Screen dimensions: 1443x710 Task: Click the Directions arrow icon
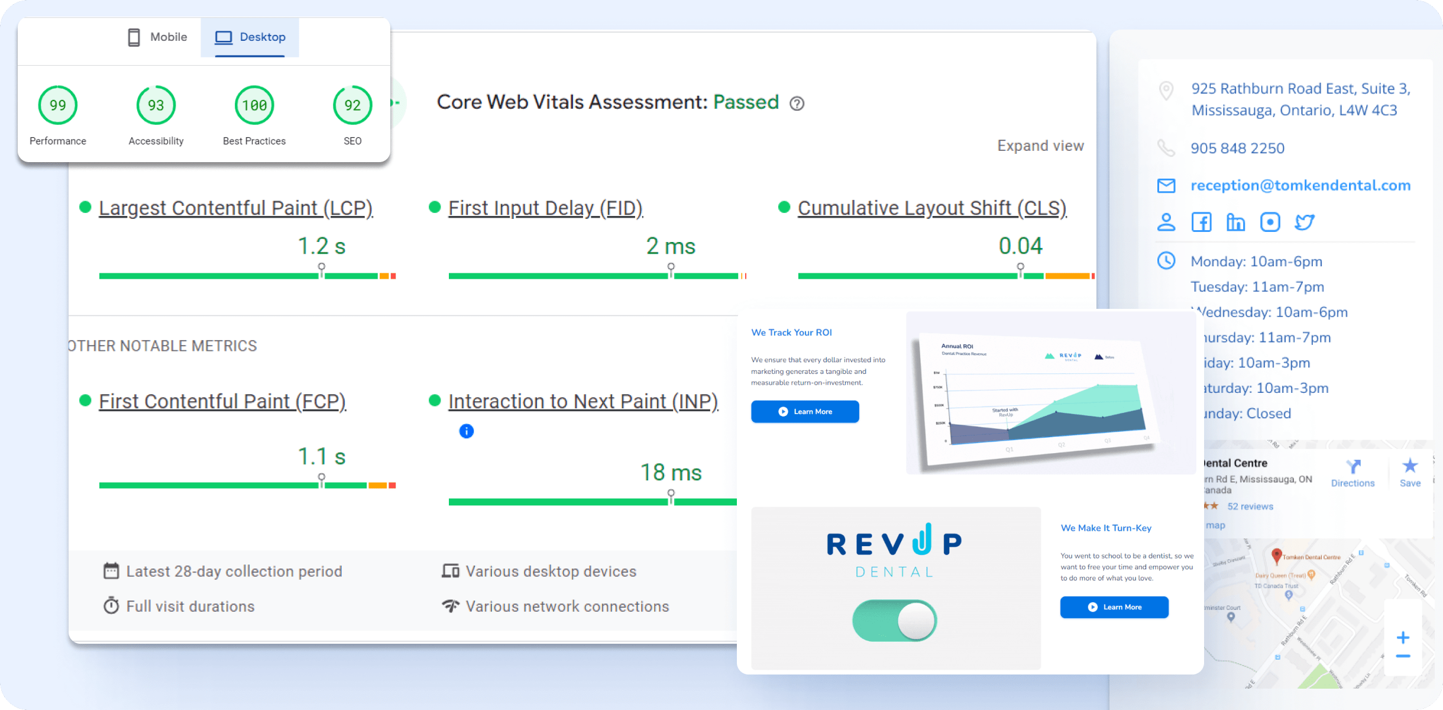click(x=1353, y=467)
